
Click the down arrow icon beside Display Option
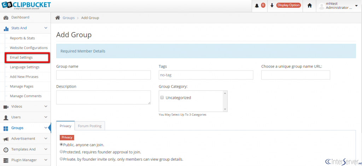point(272,5)
